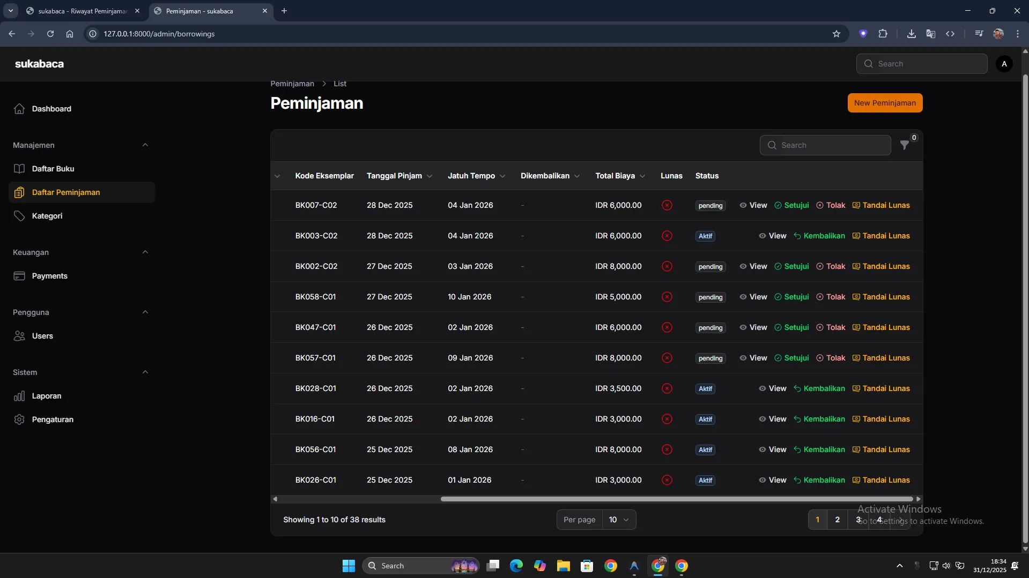The height and width of the screenshot is (578, 1029).
Task: Click Setujui for BK002-C02
Action: click(x=791, y=266)
